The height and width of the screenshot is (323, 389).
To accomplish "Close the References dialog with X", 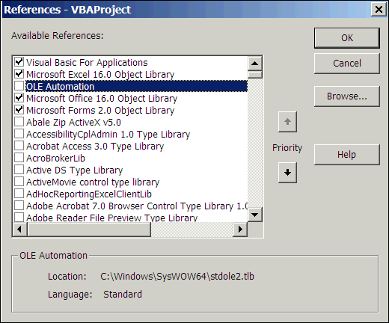I will click(x=379, y=10).
